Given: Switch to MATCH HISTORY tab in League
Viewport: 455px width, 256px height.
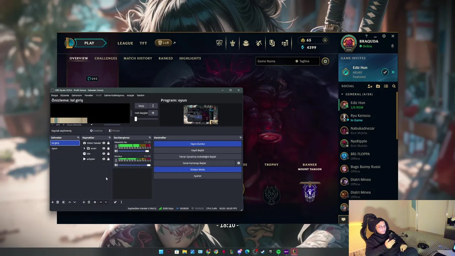Looking at the screenshot, I should coord(138,58).
